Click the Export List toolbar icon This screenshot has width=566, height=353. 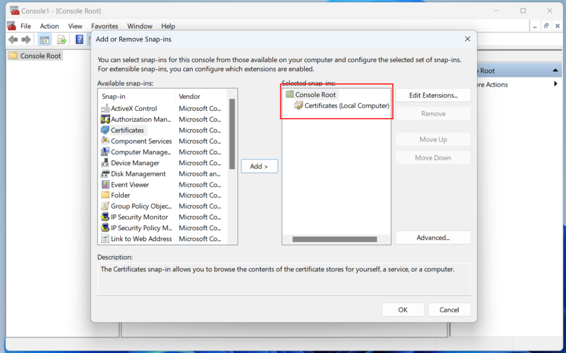(62, 40)
